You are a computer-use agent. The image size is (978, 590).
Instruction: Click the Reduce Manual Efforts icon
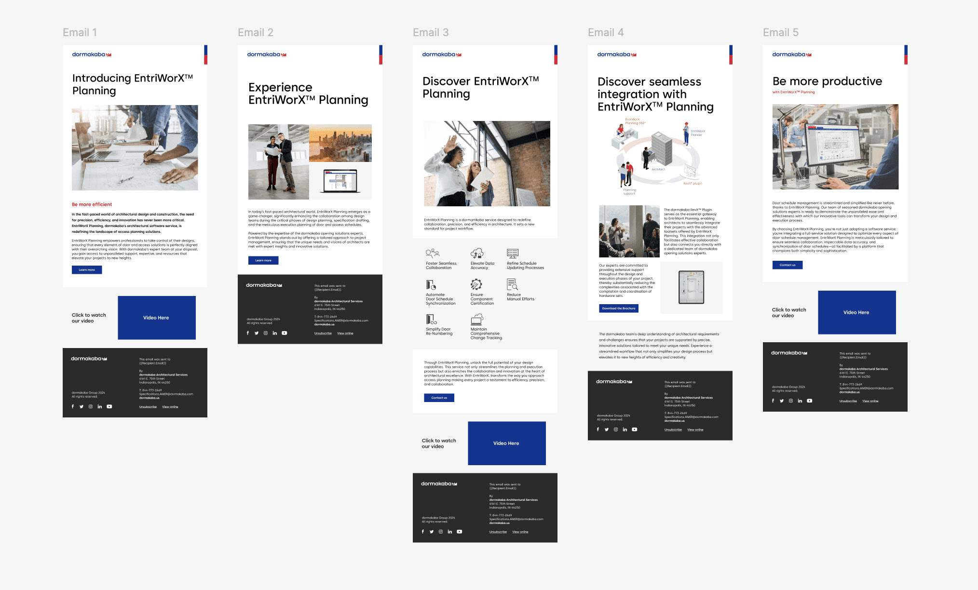point(512,284)
